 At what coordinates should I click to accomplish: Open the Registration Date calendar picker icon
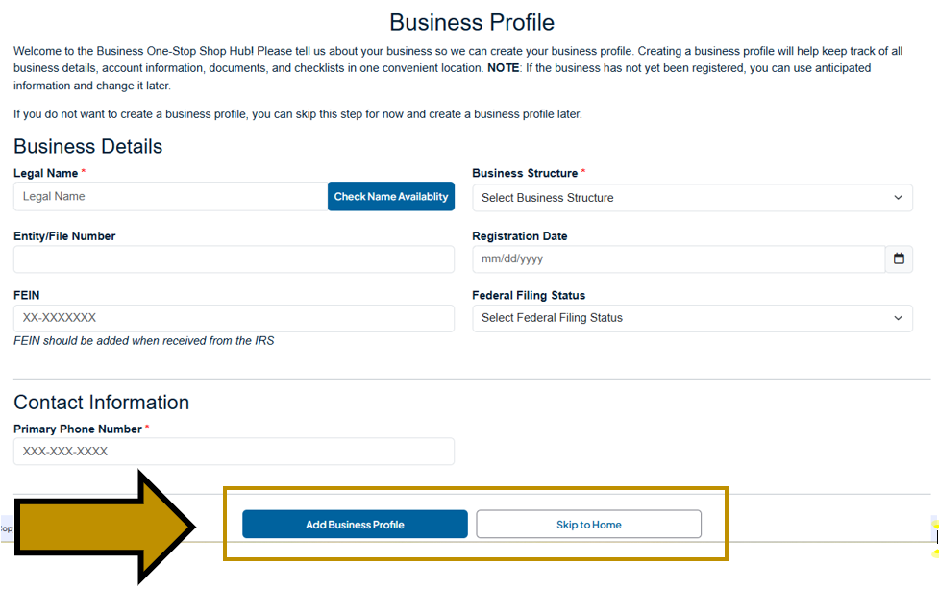point(898,258)
